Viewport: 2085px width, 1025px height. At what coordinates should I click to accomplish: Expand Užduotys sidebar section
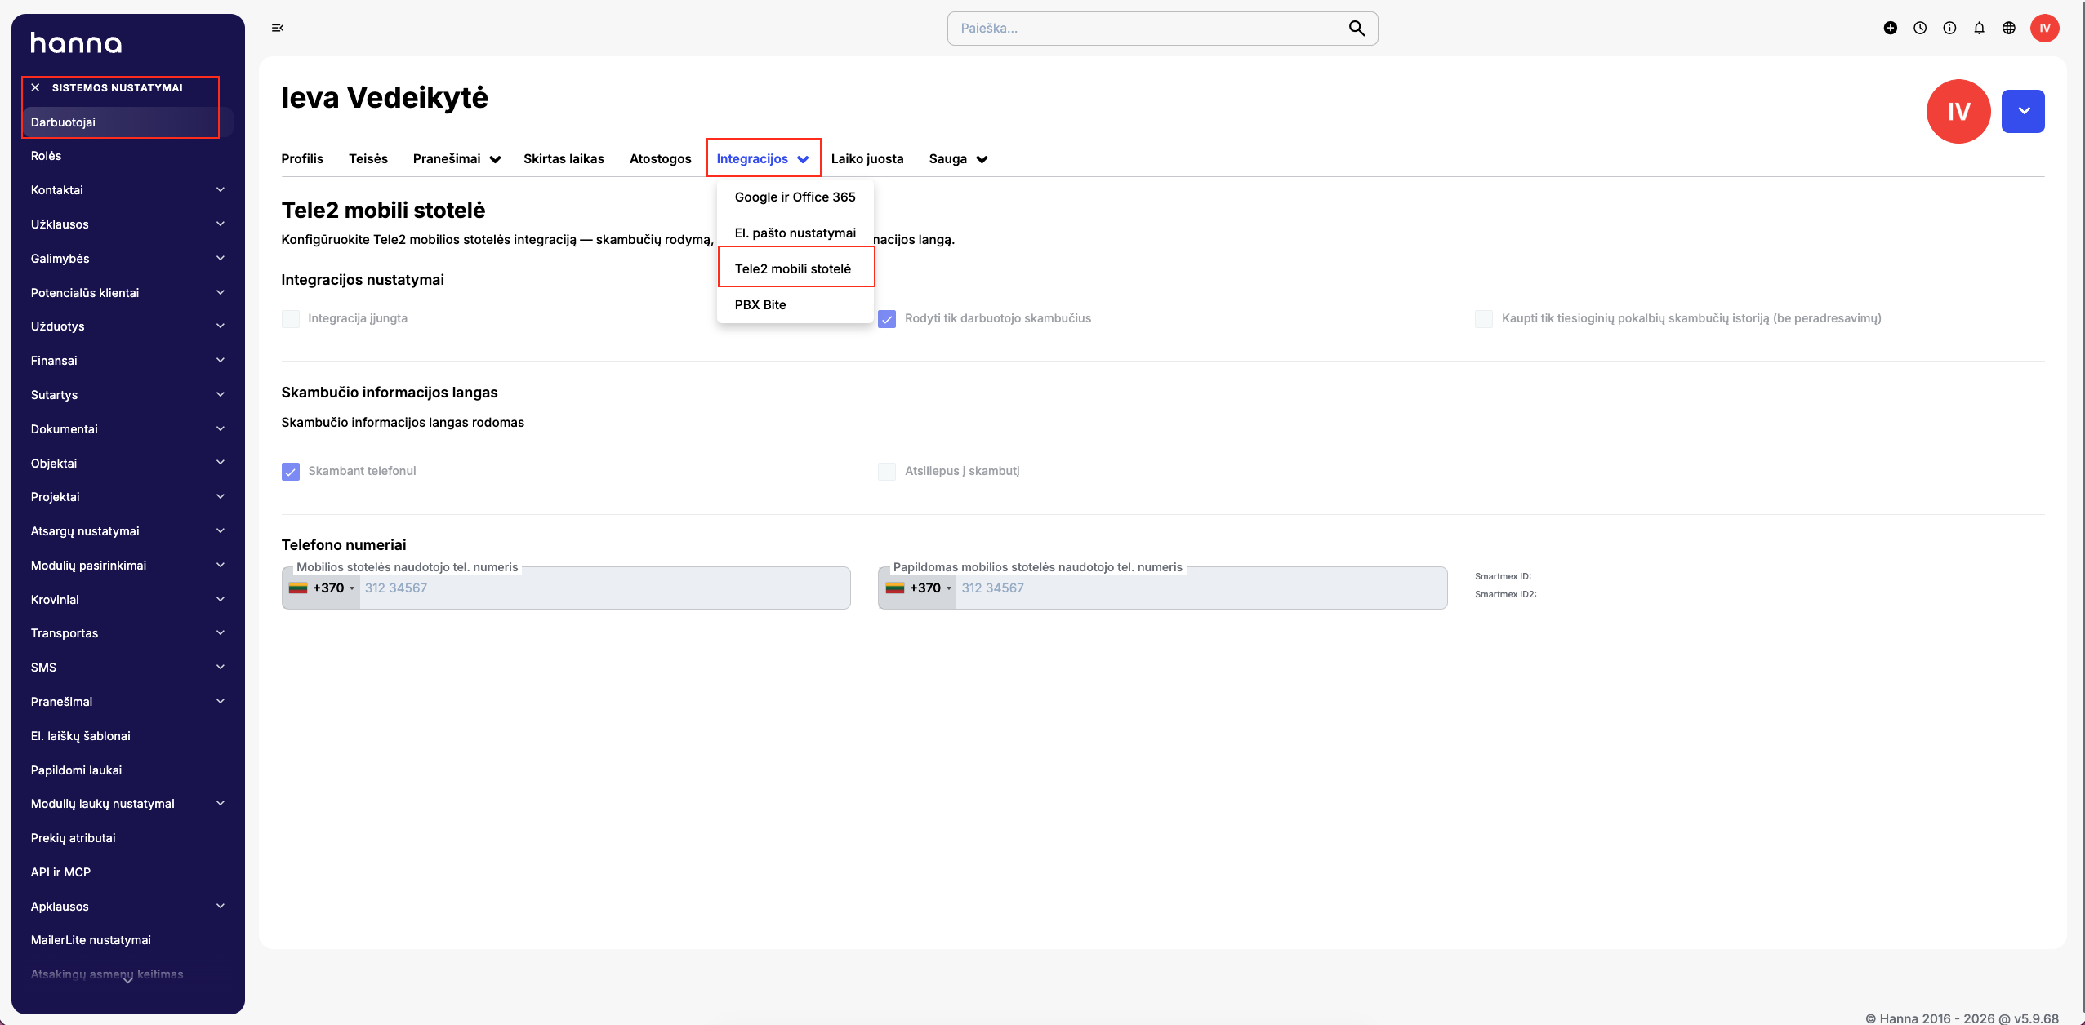click(127, 326)
